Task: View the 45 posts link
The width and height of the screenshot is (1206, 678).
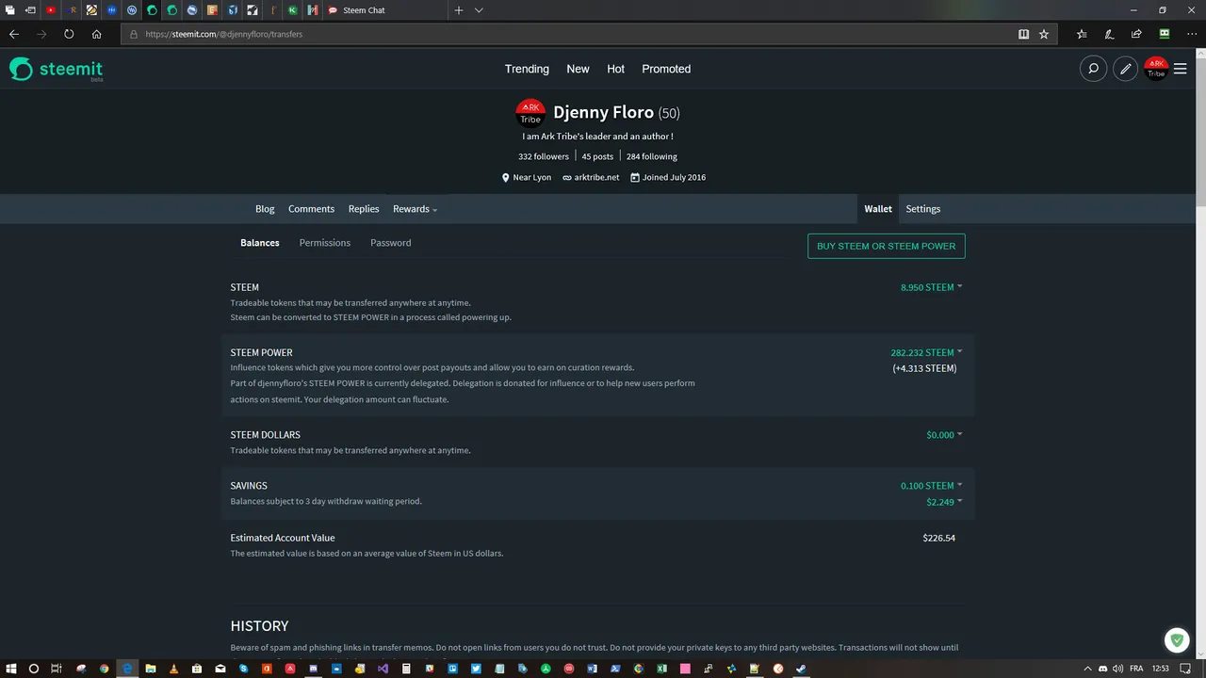Action: pos(597,156)
